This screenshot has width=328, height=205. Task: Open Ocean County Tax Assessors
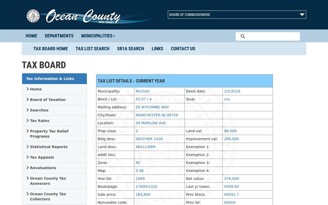pyautogui.click(x=54, y=181)
